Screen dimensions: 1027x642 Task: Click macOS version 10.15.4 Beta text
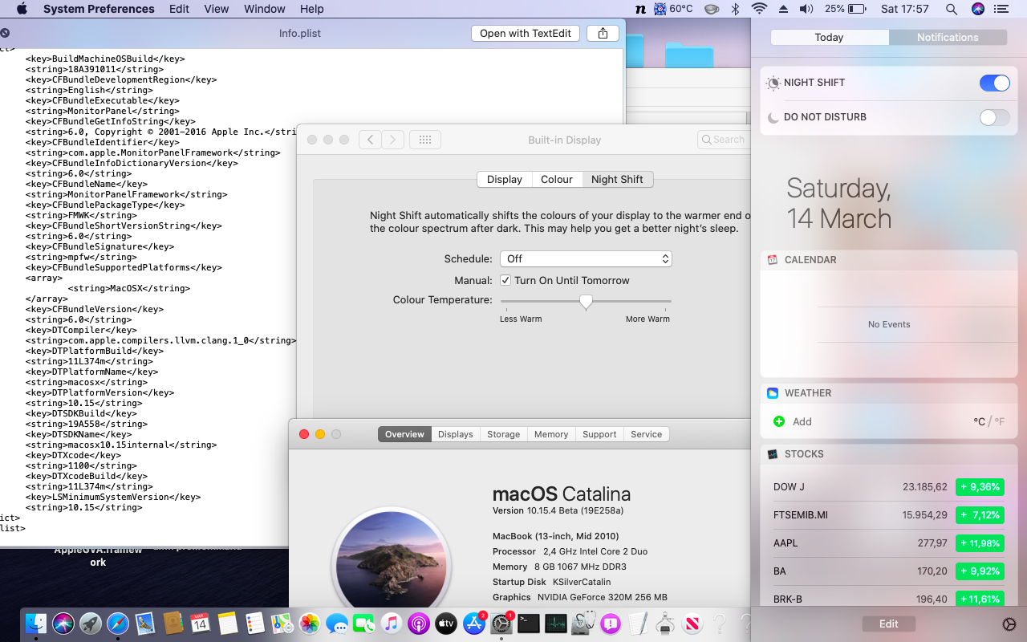pyautogui.click(x=558, y=510)
